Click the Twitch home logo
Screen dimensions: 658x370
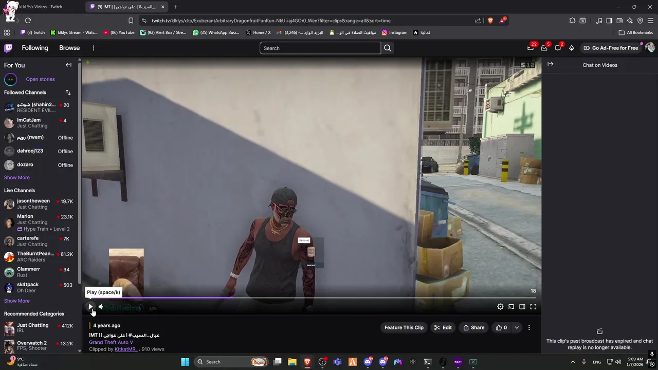coord(8,48)
